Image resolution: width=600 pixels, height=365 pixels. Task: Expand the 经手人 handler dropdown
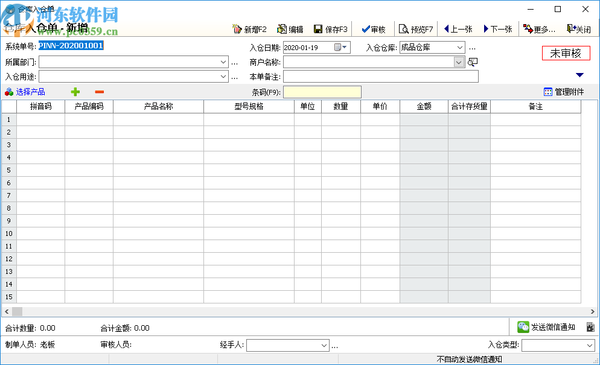tap(323, 344)
